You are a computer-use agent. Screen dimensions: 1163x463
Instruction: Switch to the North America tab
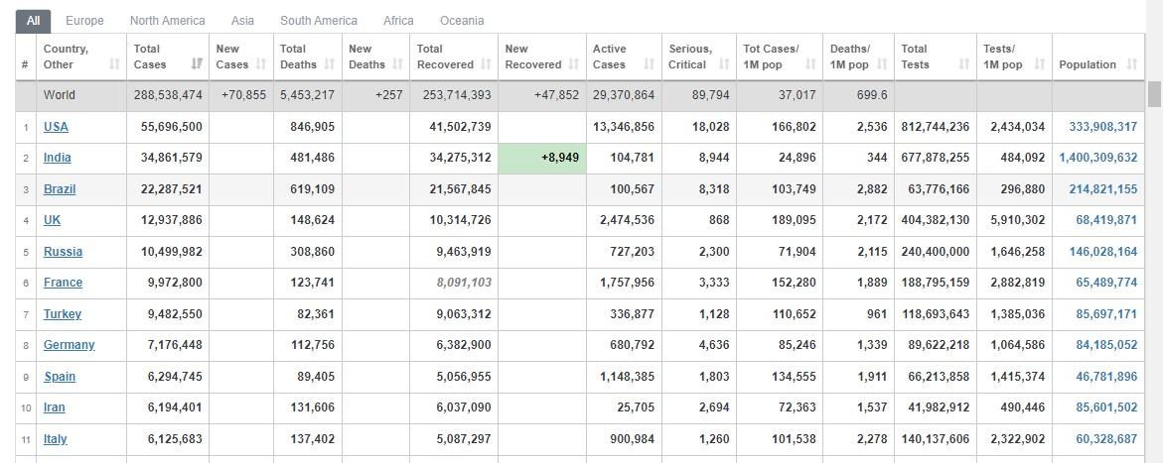[168, 21]
